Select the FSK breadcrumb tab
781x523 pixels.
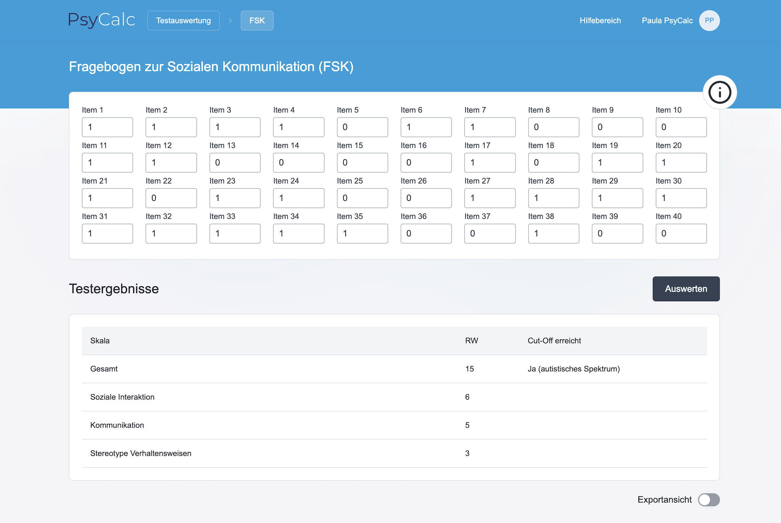[257, 21]
